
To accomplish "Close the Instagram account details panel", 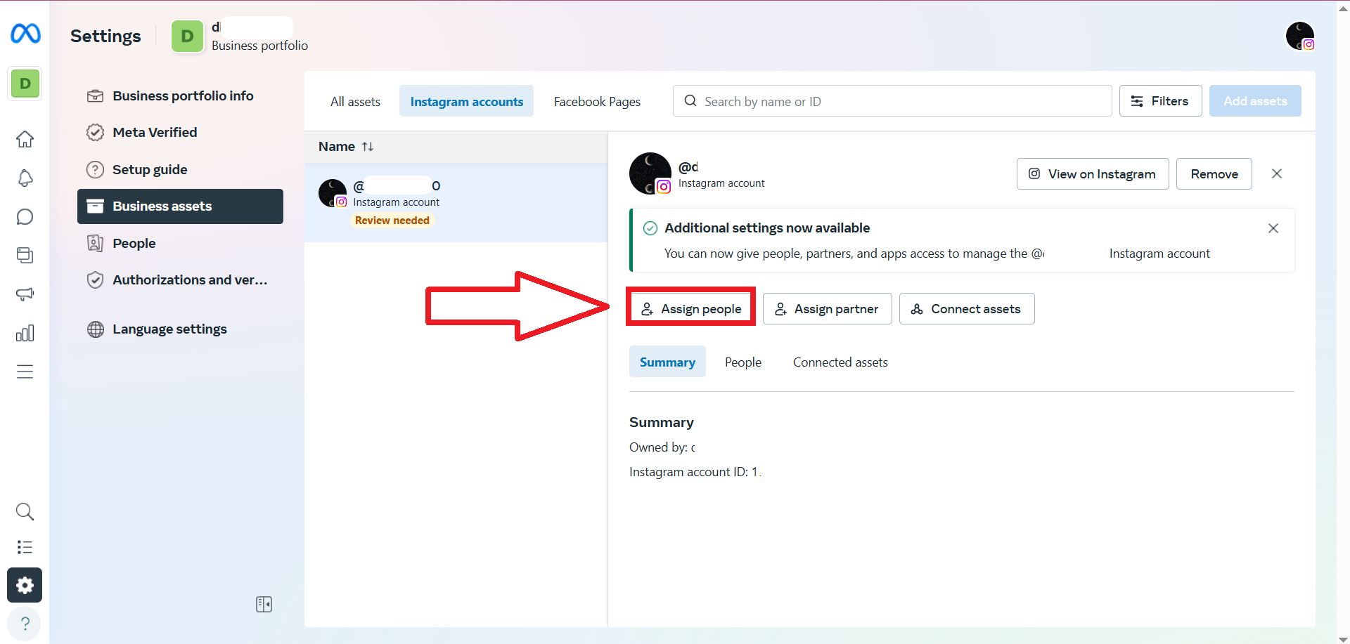I will pos(1277,173).
